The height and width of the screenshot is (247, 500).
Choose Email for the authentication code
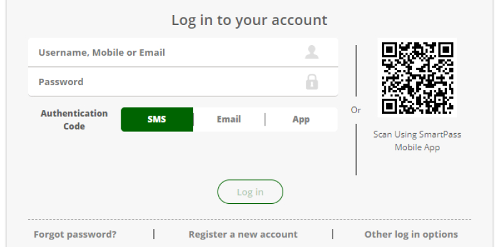(229, 119)
